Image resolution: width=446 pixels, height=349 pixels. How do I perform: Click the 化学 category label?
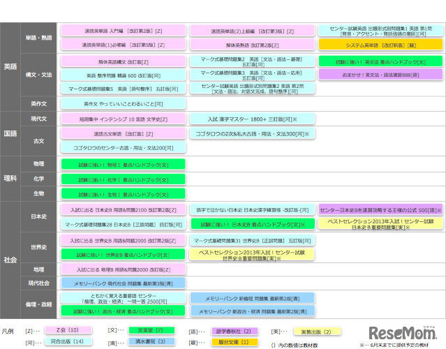(x=38, y=179)
